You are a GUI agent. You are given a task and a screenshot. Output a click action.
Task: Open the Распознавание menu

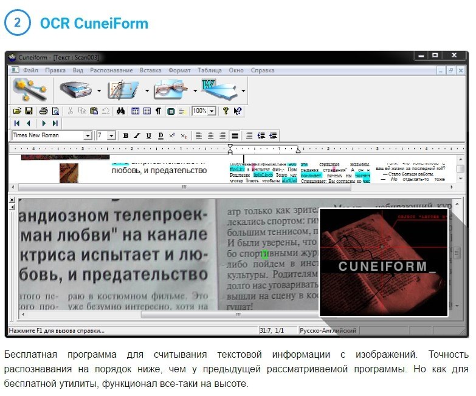111,70
